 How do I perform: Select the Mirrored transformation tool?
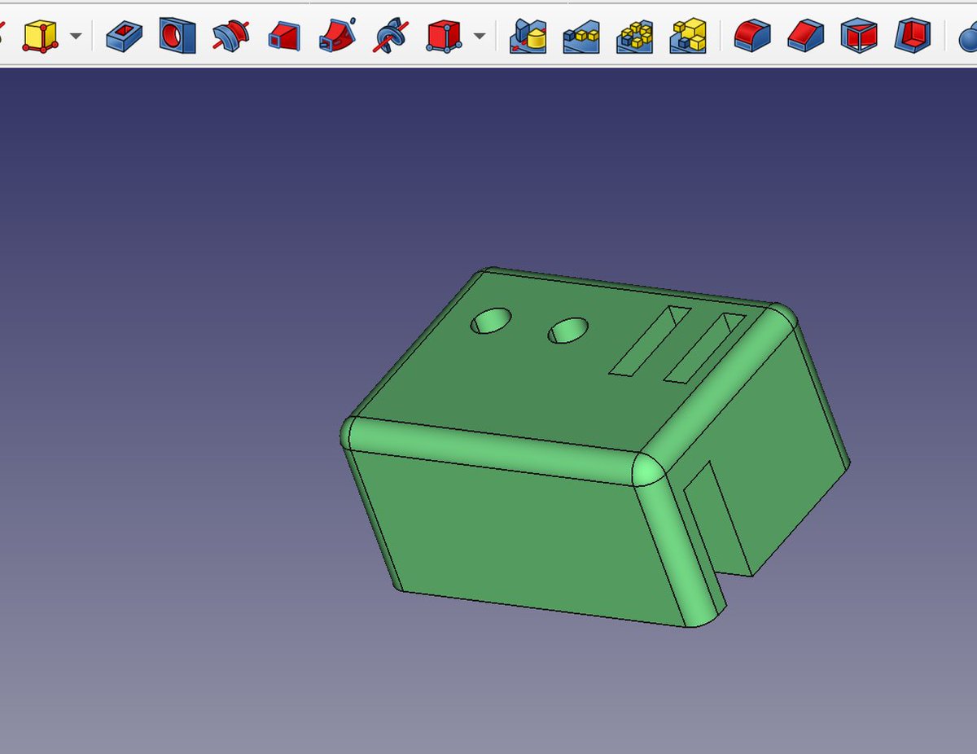pos(528,37)
